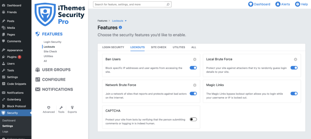Open Utilities in sidebar list

click(48, 56)
